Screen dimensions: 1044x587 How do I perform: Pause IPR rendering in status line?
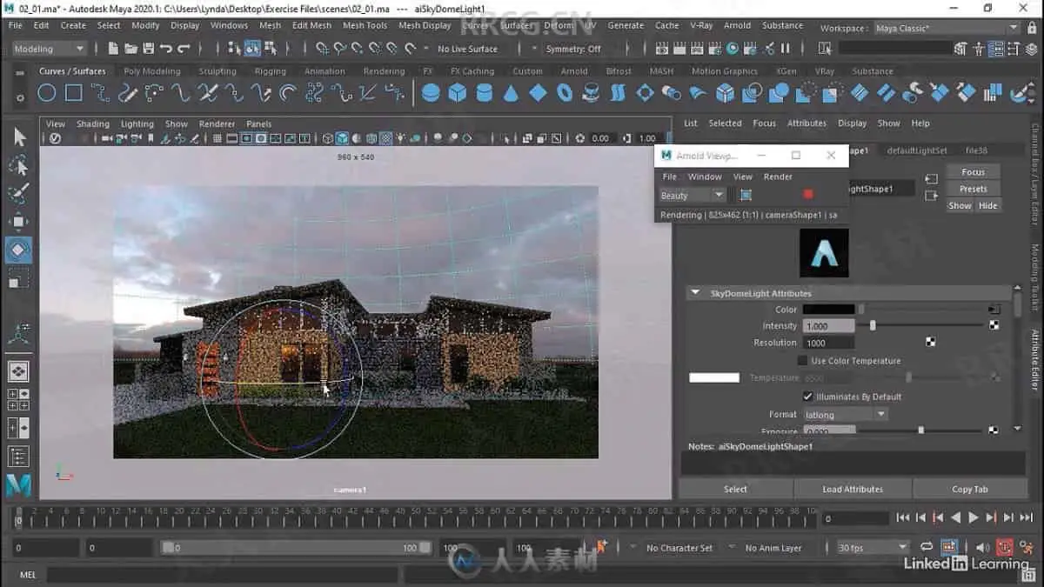point(786,49)
